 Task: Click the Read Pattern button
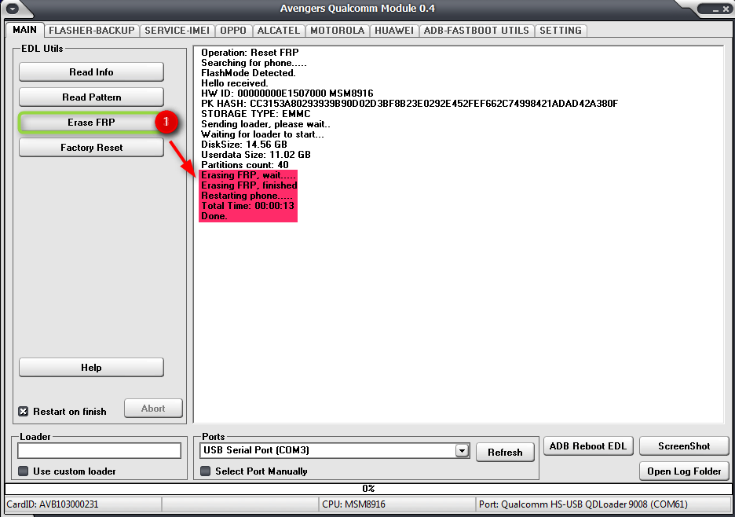point(91,97)
